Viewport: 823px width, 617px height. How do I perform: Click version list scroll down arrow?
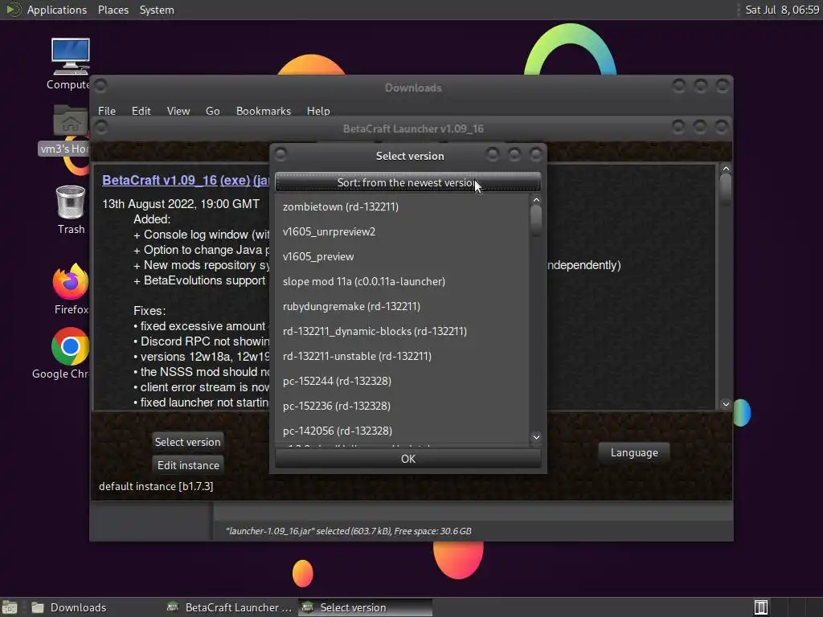pos(536,437)
